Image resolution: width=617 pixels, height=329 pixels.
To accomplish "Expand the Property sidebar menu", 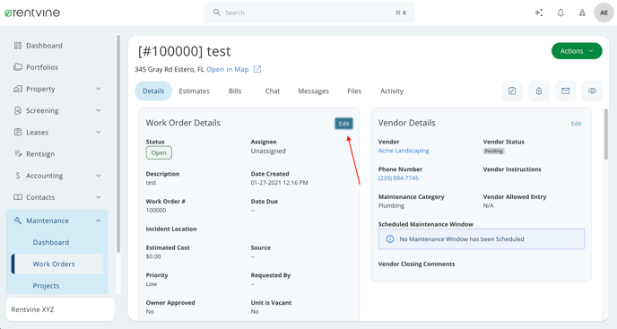I will tap(57, 89).
